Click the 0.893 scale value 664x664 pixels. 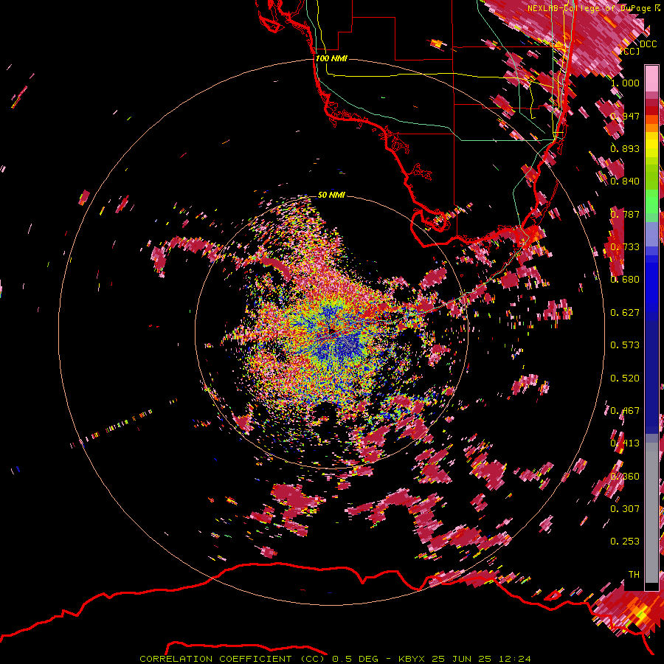coord(625,148)
